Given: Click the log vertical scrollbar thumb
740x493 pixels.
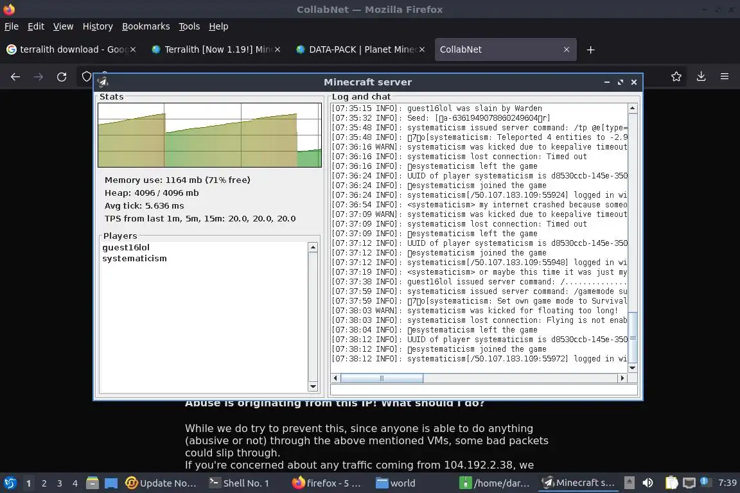Looking at the screenshot, I should [x=632, y=337].
